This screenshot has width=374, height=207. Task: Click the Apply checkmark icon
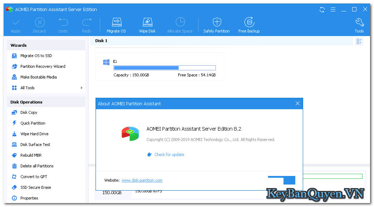[16, 23]
